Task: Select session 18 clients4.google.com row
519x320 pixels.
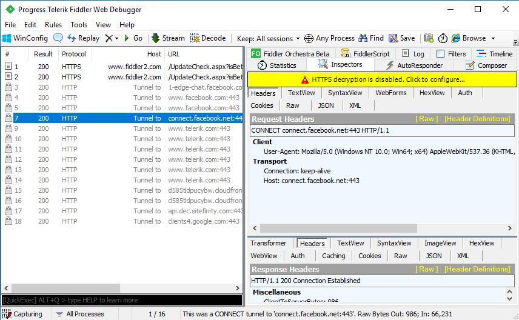Action: (x=123, y=221)
